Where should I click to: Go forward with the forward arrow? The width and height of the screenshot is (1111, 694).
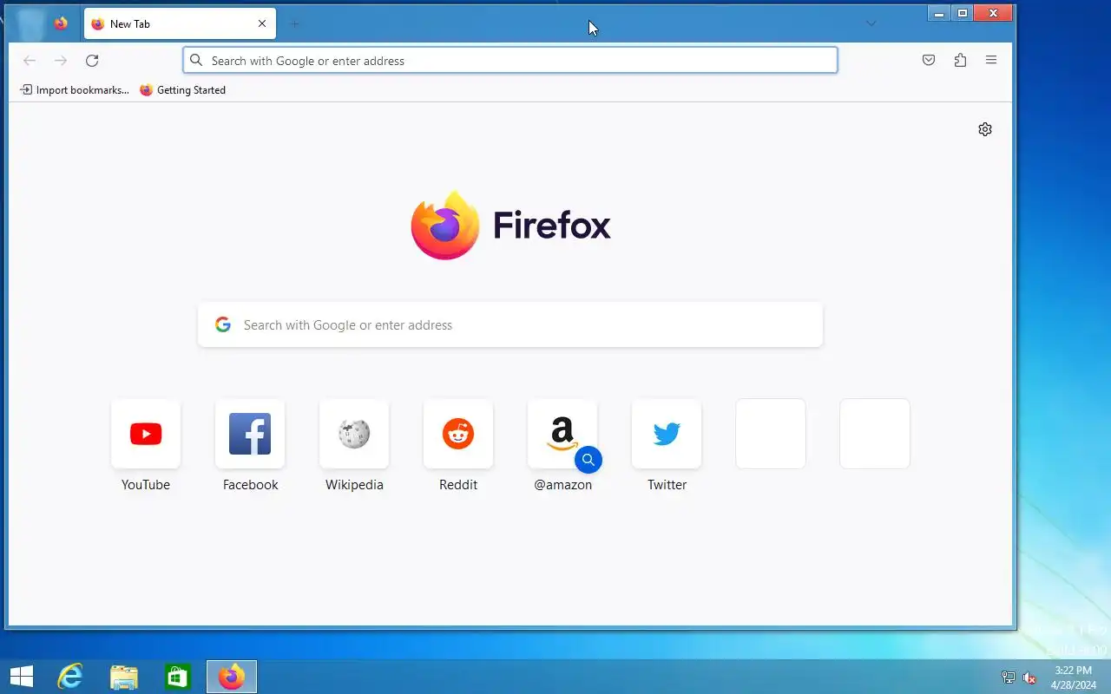coord(61,61)
